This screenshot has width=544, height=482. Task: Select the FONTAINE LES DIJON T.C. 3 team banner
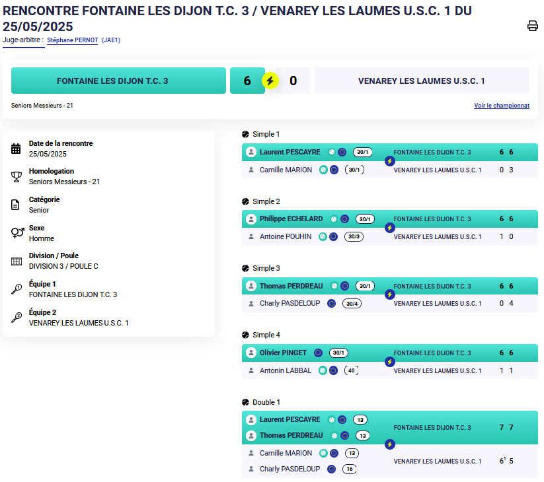(118, 81)
